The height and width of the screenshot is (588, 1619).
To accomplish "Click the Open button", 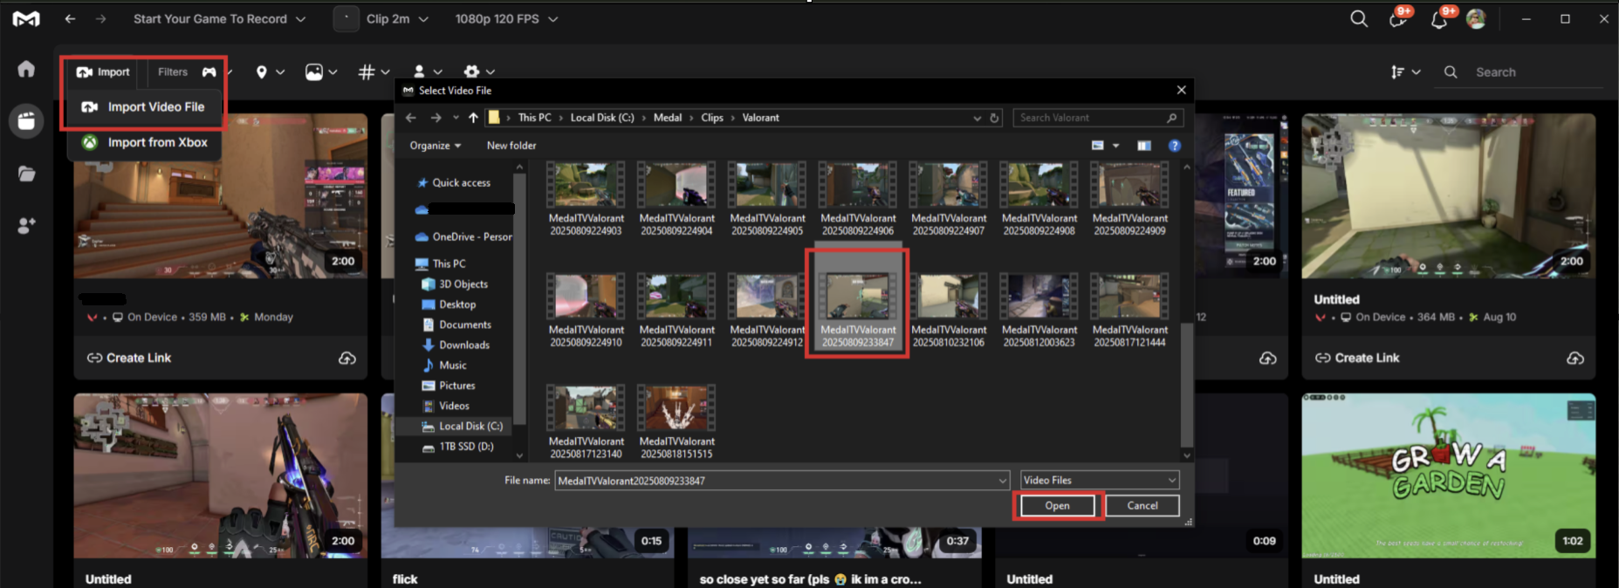I will (x=1057, y=506).
